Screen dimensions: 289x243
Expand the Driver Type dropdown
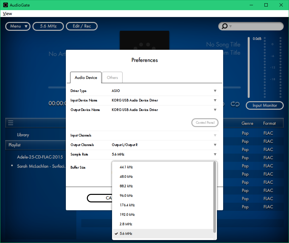click(215, 91)
